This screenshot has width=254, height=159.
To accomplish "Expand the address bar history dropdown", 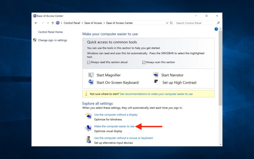I will (x=167, y=23).
